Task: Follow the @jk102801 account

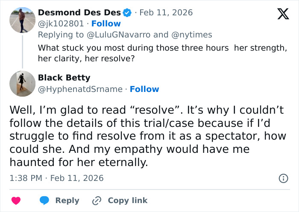Action: [x=106, y=24]
